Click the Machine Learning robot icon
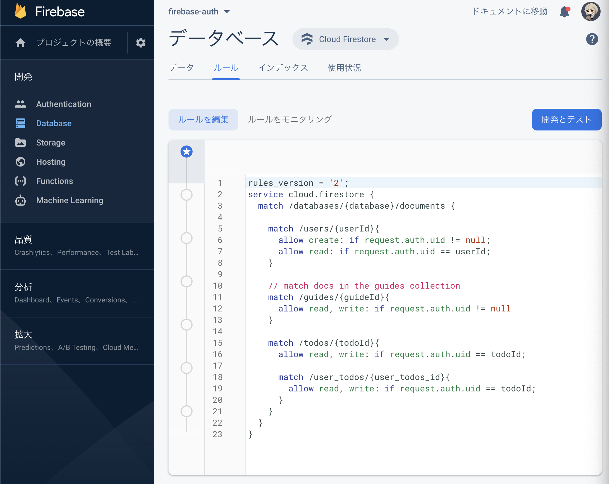609x484 pixels. [20, 200]
